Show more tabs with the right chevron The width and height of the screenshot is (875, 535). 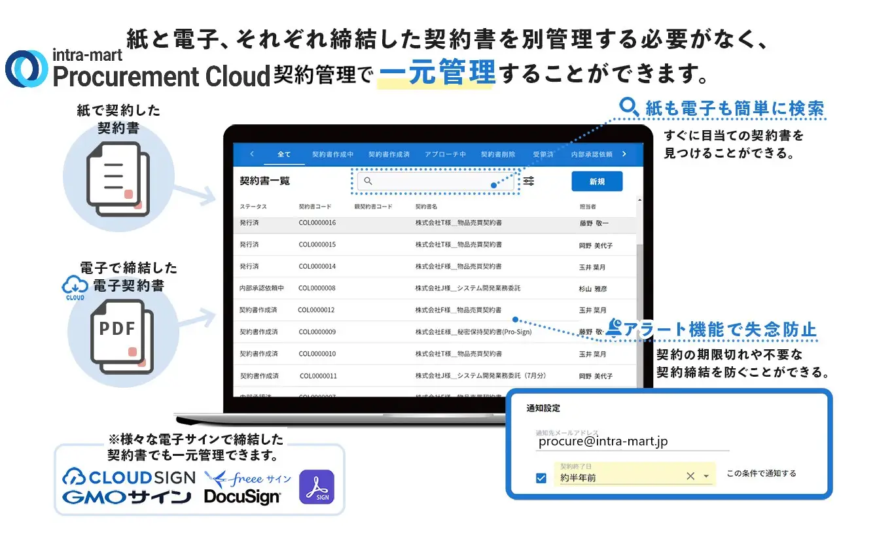[x=624, y=154]
